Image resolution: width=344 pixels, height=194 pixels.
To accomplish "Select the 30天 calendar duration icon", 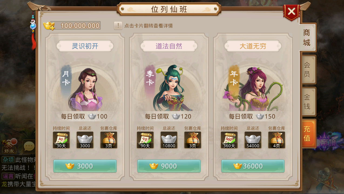I will (61, 140).
